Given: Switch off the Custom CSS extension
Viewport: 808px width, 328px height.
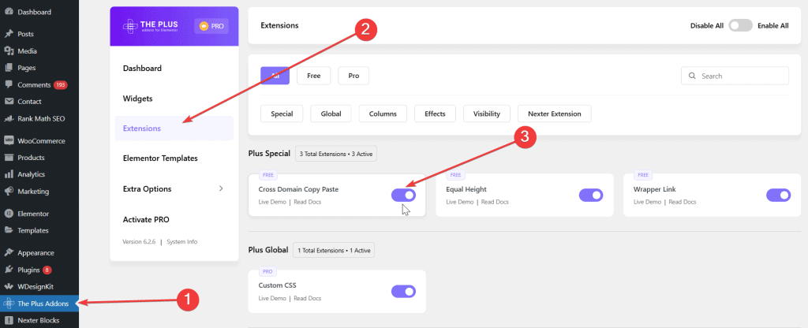Looking at the screenshot, I should point(403,291).
